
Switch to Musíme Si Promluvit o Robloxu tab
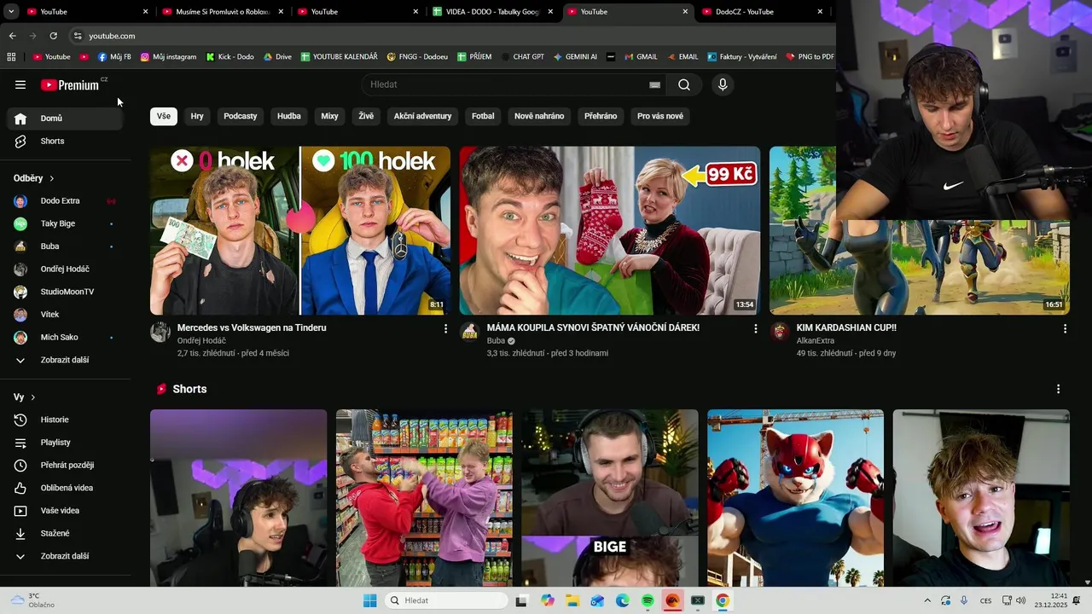tap(222, 12)
